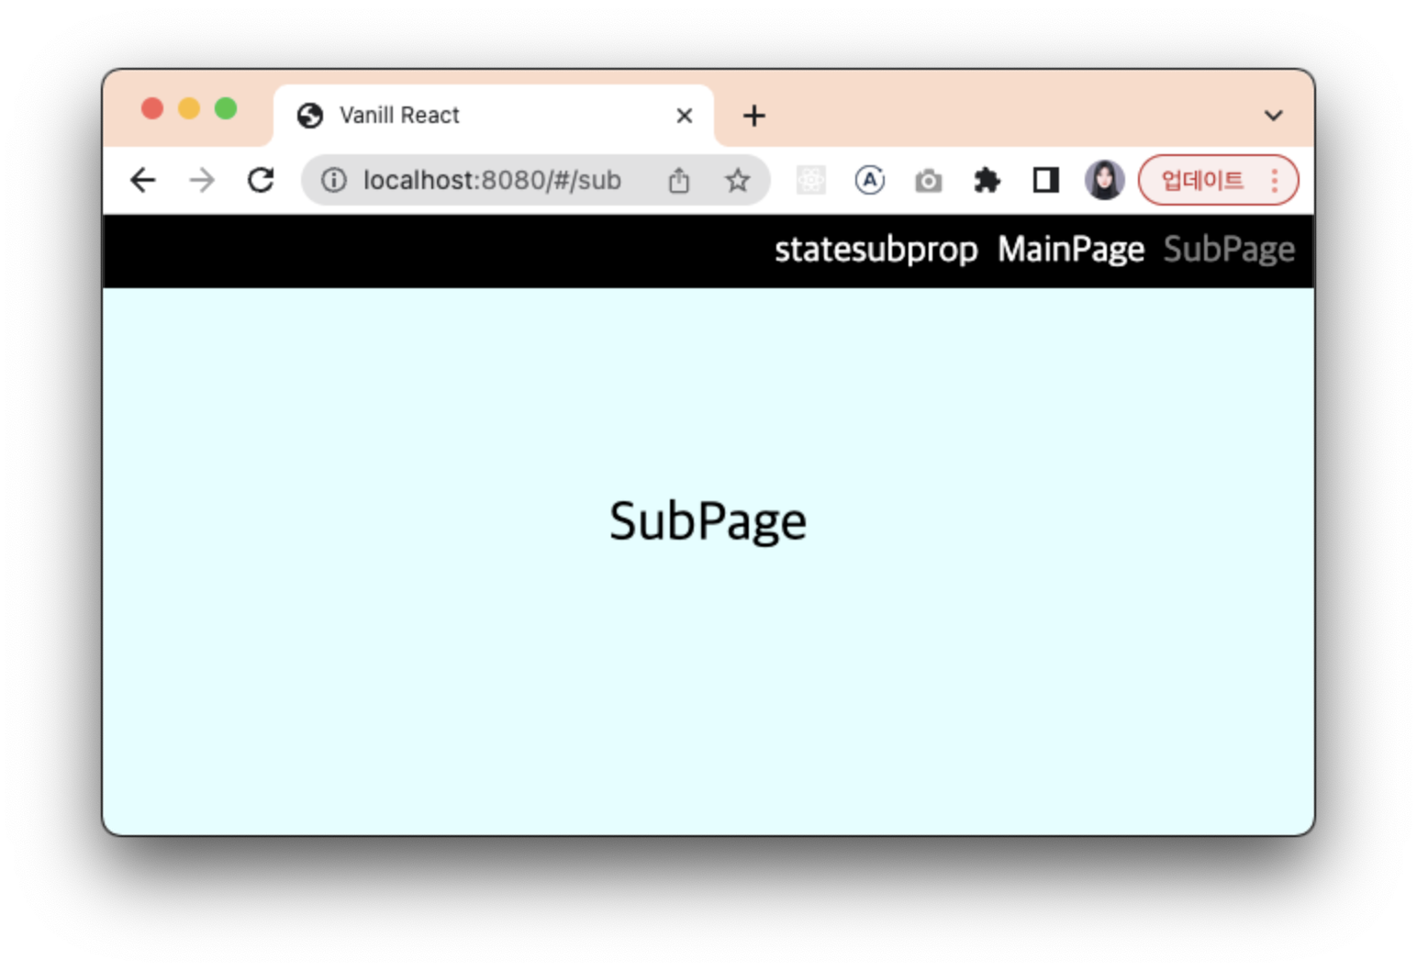Go to the MainPage nav link
Image resolution: width=1417 pixels, height=971 pixels.
1071,250
